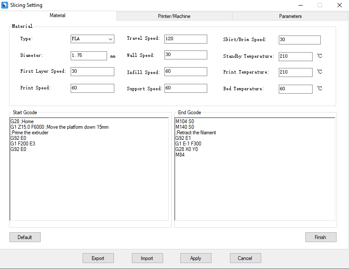349x269 pixels.
Task: Close the Slicing Setting window
Action: (x=340, y=5)
